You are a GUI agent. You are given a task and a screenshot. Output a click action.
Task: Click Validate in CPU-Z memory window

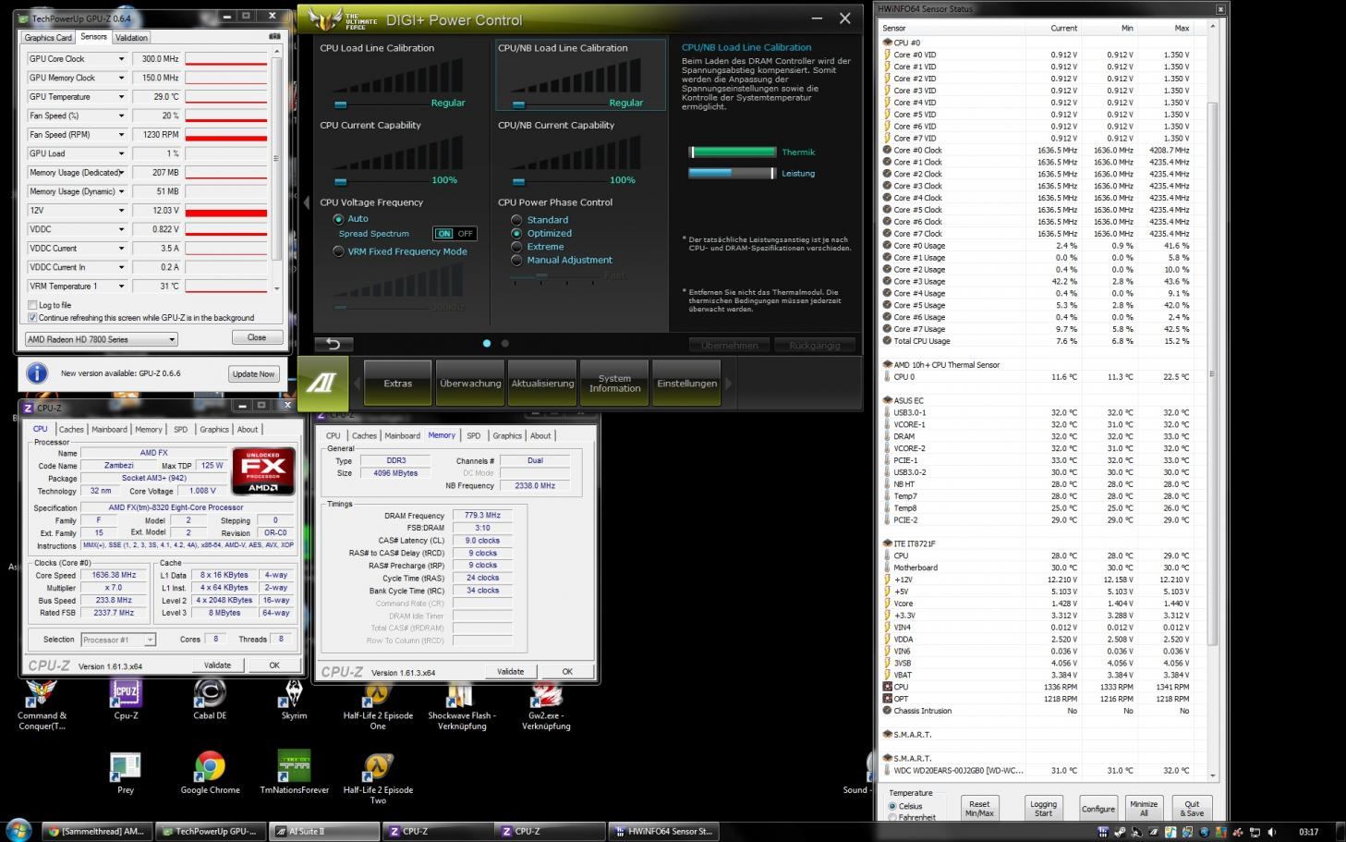coord(510,671)
